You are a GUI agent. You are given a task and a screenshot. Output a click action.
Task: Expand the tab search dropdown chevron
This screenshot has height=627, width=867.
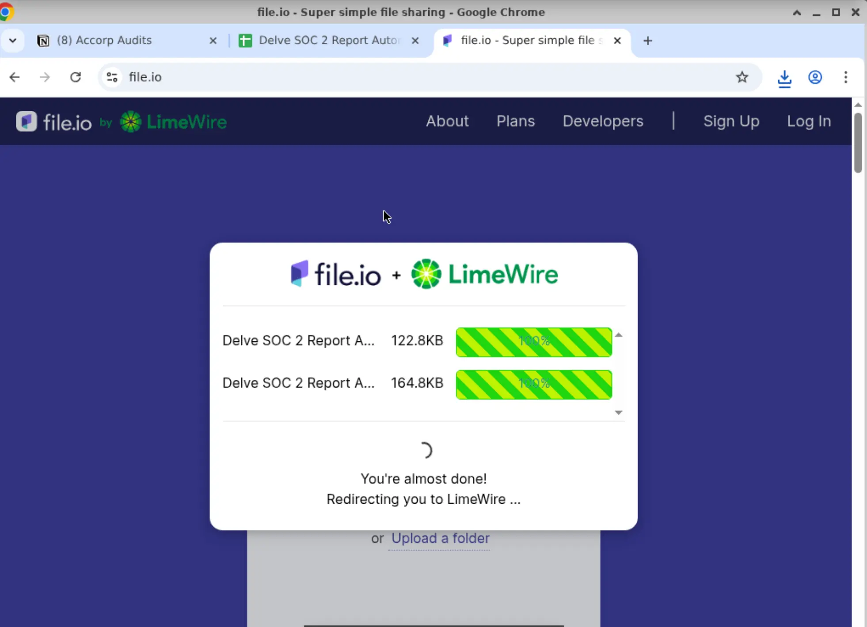pos(12,41)
